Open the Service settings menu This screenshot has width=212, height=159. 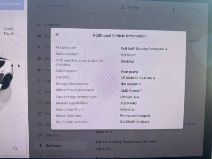(x=49, y=135)
